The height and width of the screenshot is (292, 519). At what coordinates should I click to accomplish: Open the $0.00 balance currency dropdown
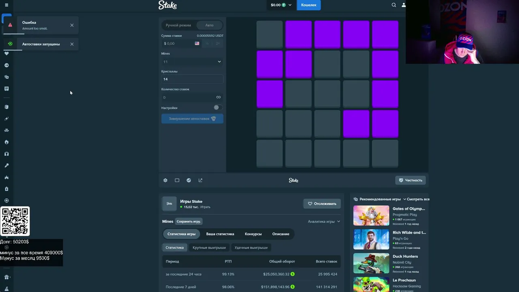tap(281, 5)
